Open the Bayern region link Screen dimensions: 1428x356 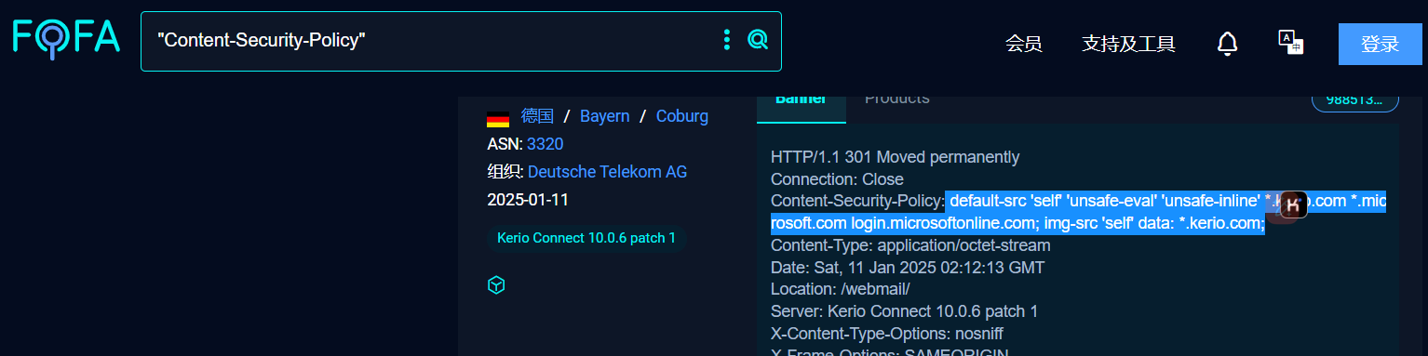[604, 116]
